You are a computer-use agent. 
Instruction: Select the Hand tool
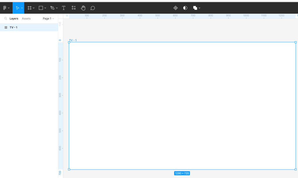click(83, 8)
